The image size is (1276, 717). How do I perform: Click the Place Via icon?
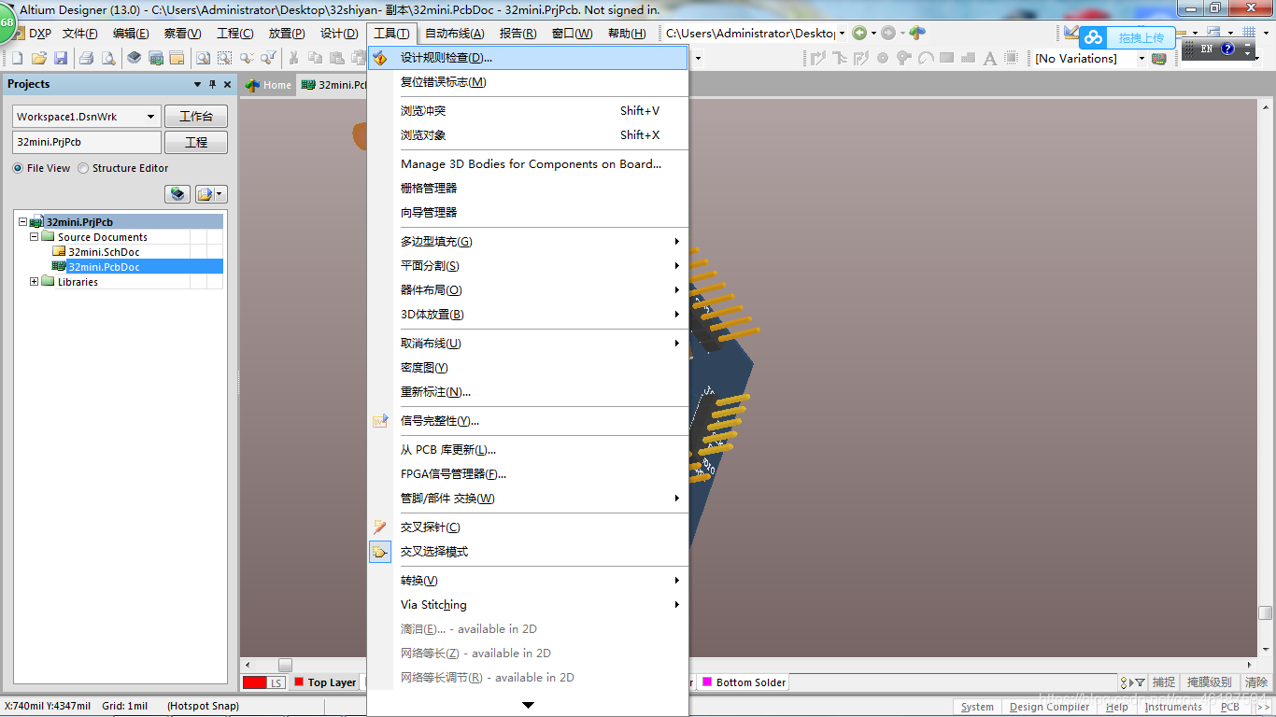pyautogui.click(x=903, y=58)
